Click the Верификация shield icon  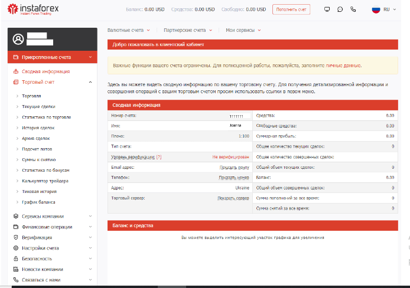pyautogui.click(x=16, y=237)
